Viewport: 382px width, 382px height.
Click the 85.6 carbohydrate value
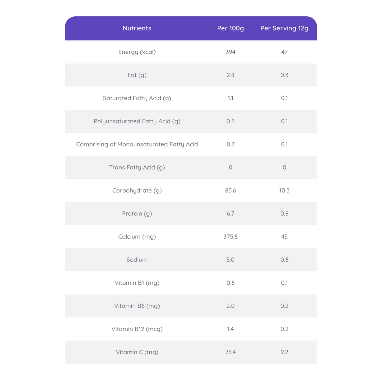[230, 191]
